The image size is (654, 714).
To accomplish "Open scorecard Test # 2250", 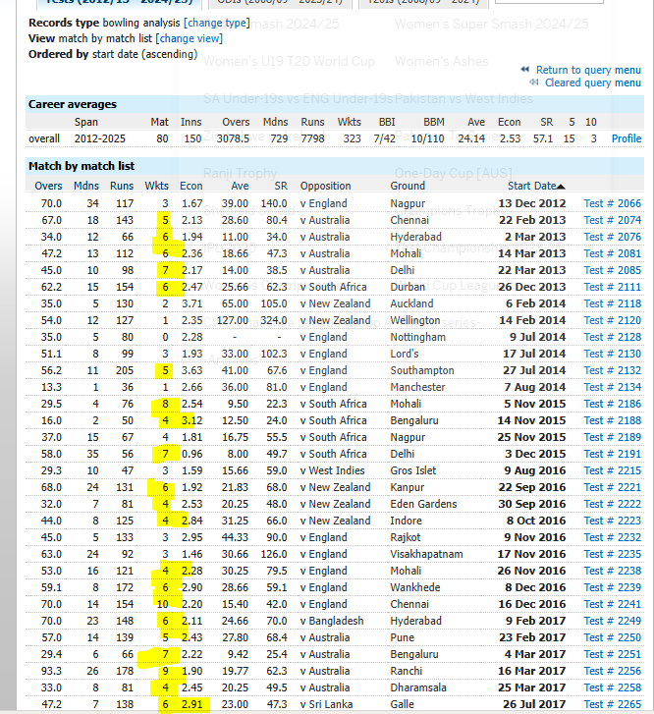I will pos(612,637).
